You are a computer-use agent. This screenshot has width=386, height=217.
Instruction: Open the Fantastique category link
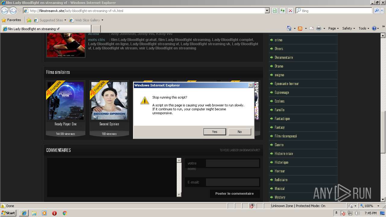click(282, 118)
